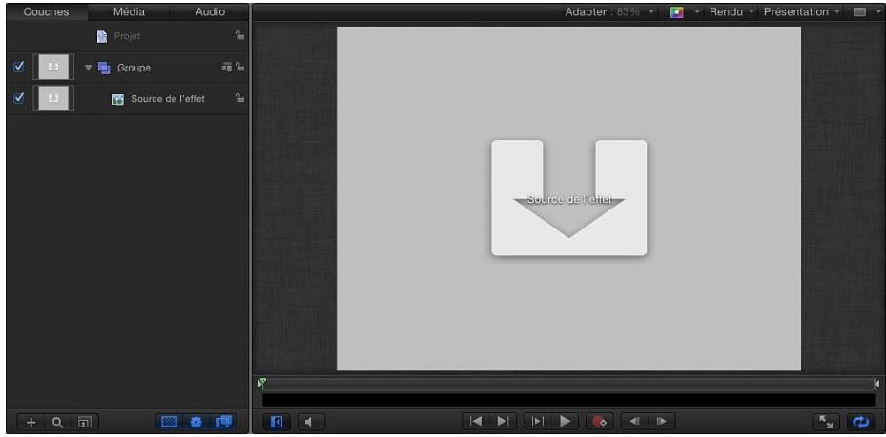Toggle the filters display button

[x=223, y=421]
